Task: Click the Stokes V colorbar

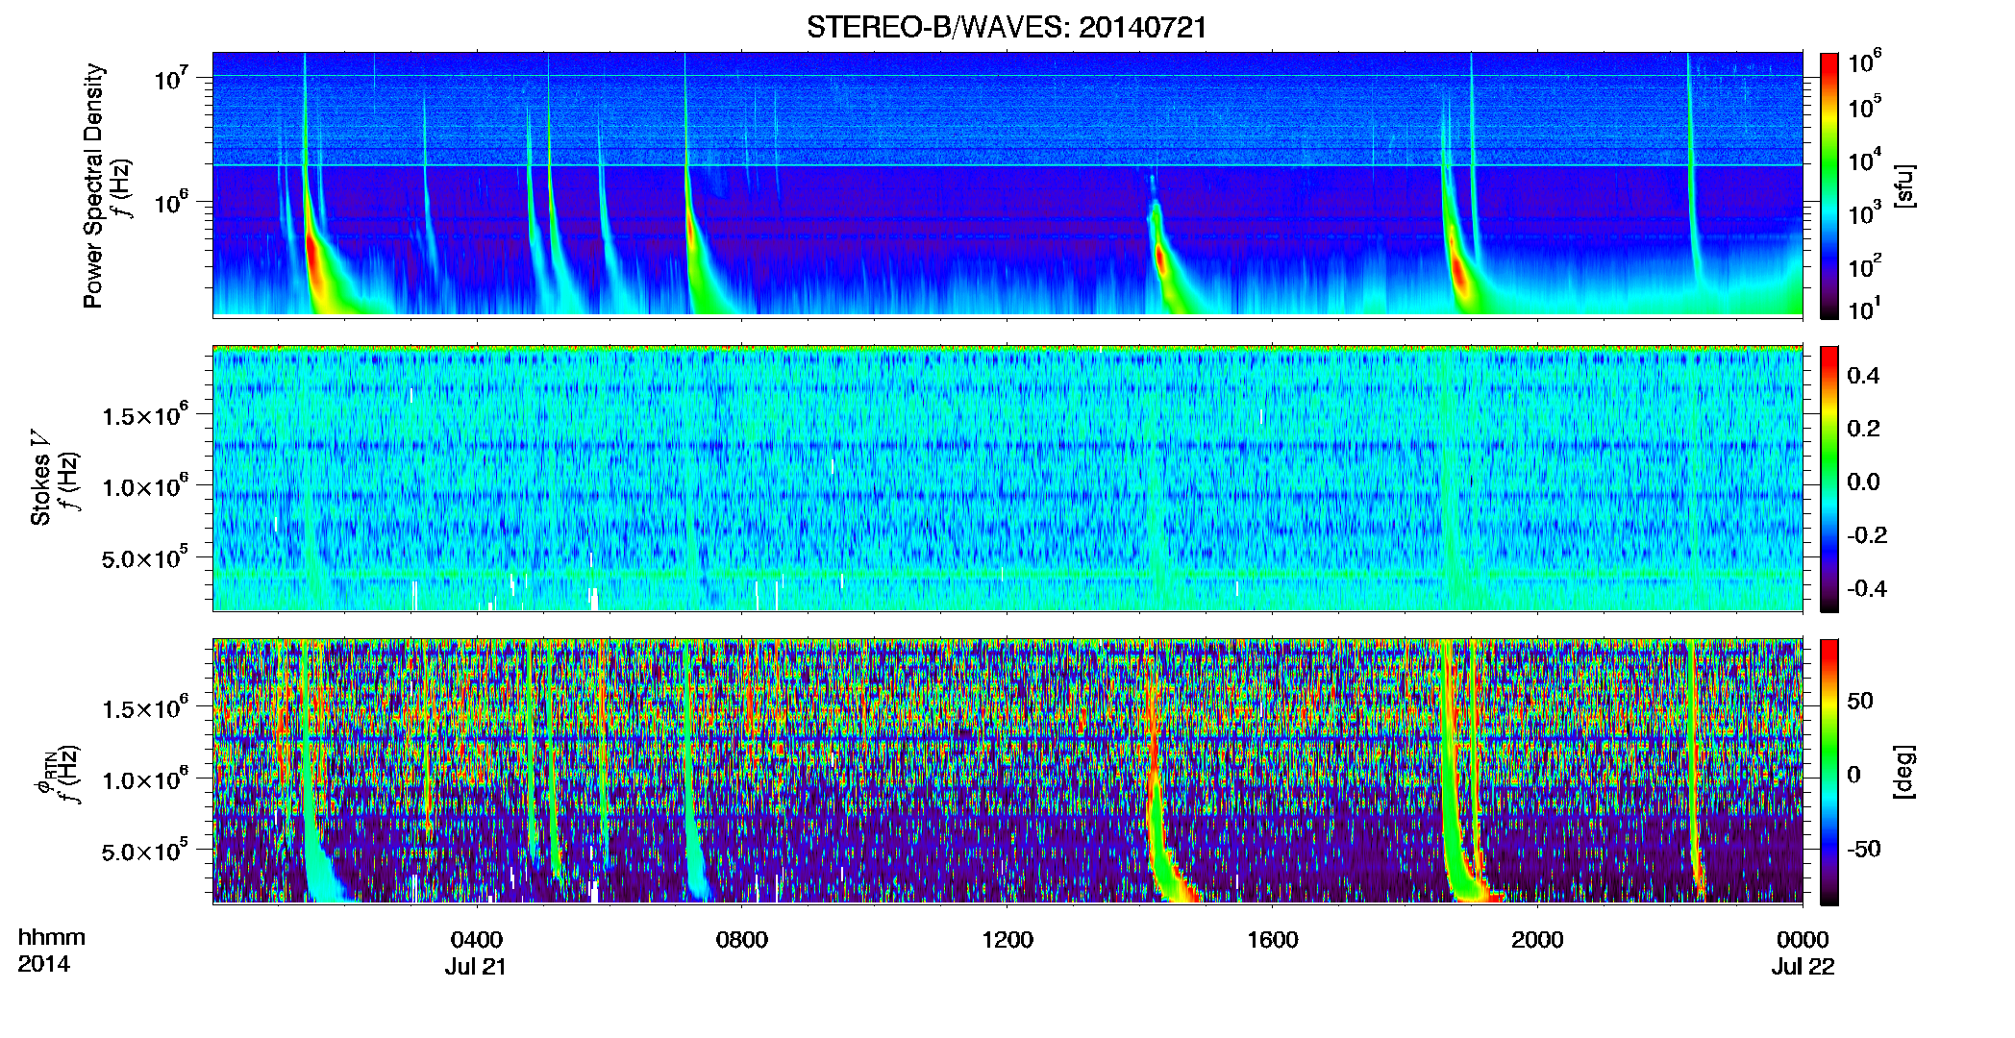Action: click(1829, 479)
